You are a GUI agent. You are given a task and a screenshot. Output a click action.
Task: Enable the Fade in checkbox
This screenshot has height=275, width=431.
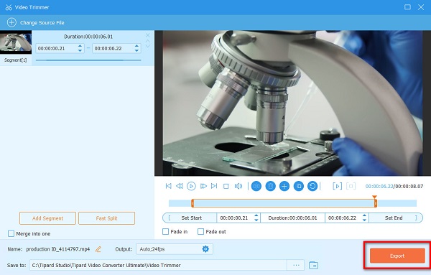pyautogui.click(x=165, y=232)
